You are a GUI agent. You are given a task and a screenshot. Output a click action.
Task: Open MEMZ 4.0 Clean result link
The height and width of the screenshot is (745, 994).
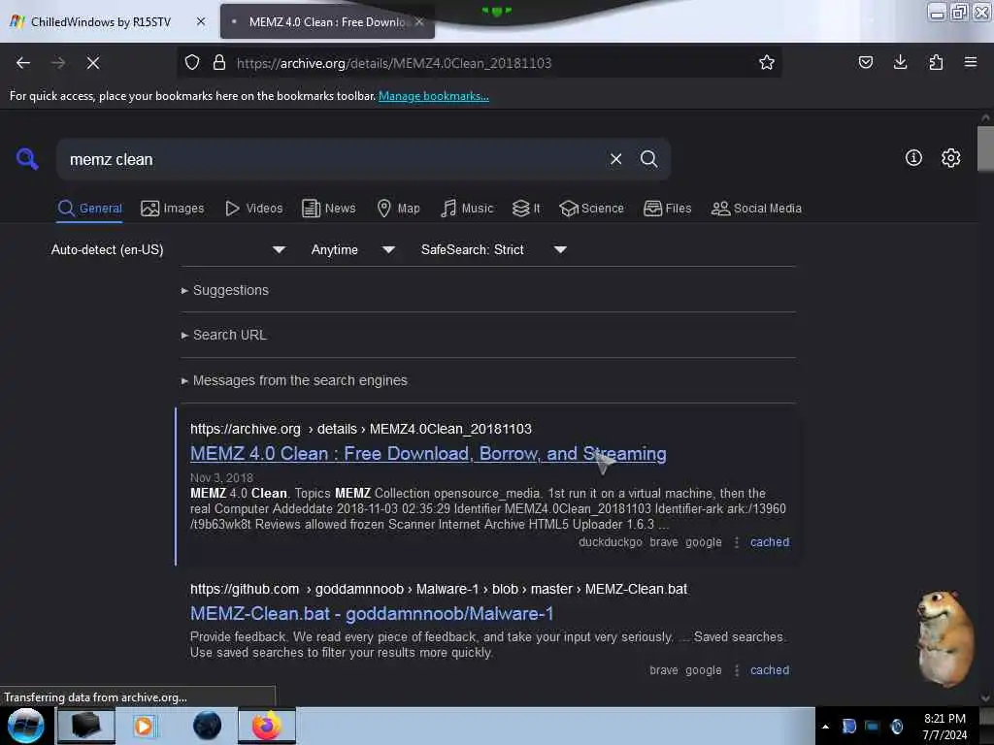(x=428, y=454)
